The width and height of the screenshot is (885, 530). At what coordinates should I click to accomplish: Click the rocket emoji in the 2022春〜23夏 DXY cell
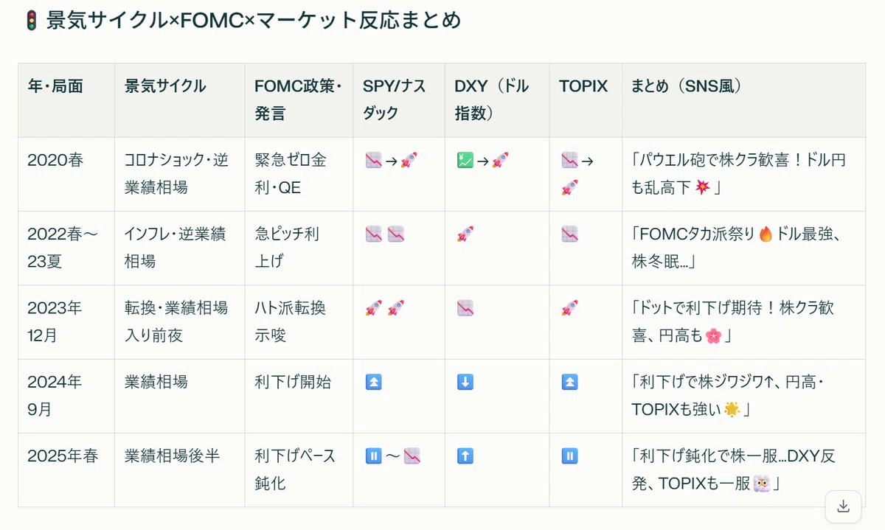click(465, 234)
